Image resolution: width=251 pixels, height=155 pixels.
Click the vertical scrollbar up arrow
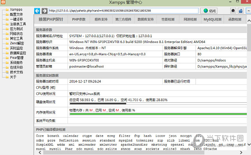[x=249, y=21]
